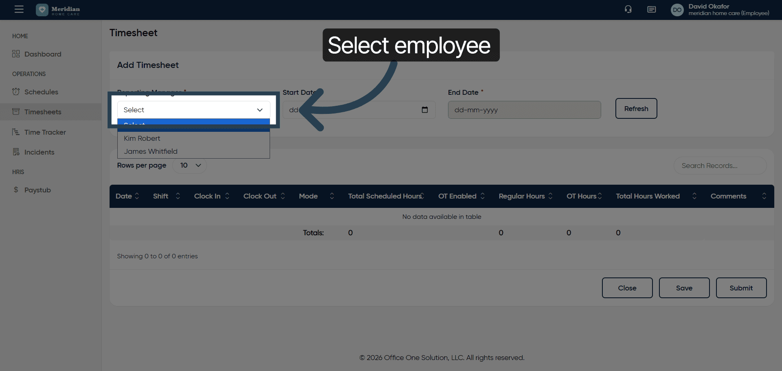Screen dimensions: 782x371
Task: Choose James Whitfield in the dropdown
Action: 151,151
